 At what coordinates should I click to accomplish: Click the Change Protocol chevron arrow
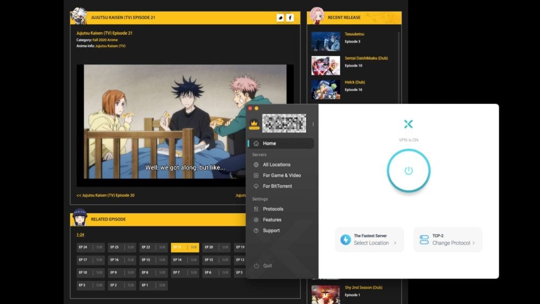tap(474, 243)
